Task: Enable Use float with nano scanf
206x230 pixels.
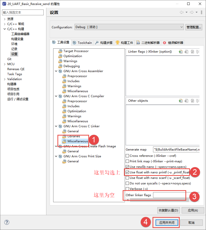Action: 127,178
